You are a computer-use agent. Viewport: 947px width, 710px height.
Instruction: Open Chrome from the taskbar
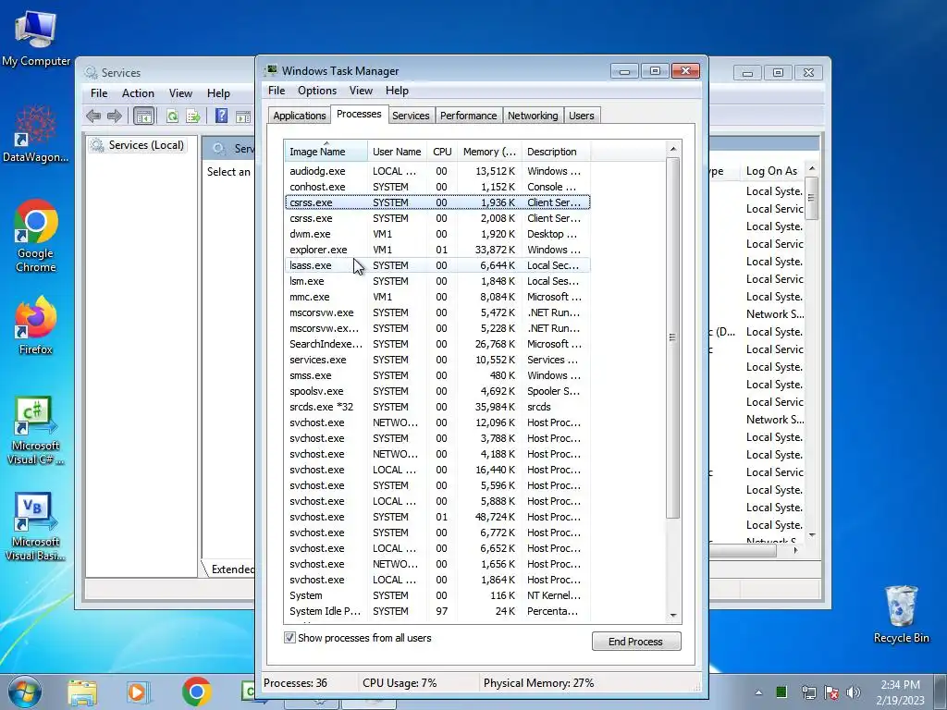point(196,692)
